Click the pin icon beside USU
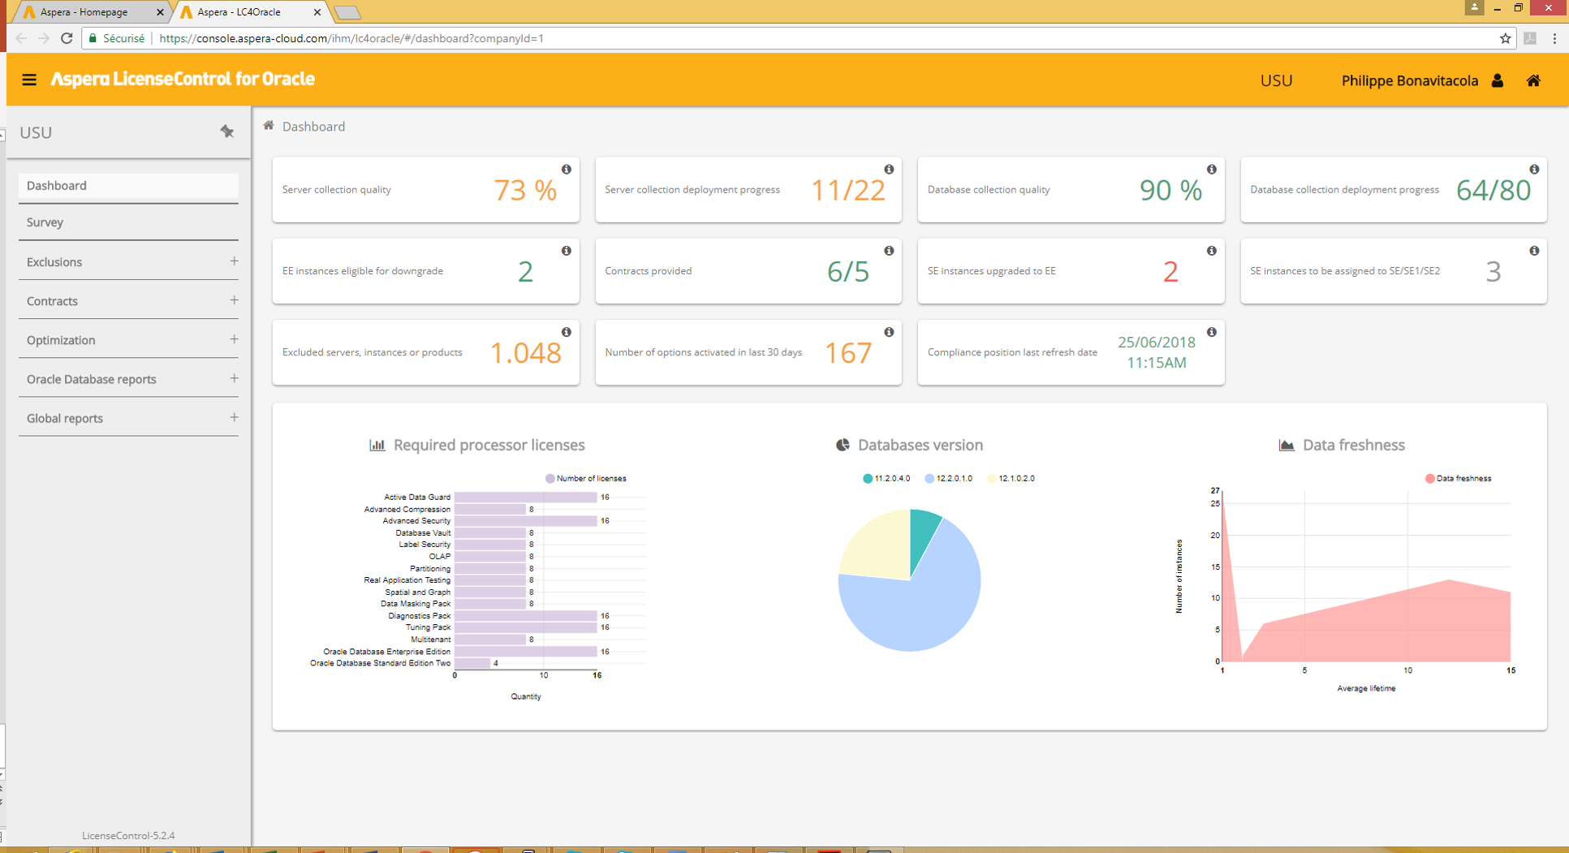This screenshot has height=853, width=1569. (x=227, y=131)
